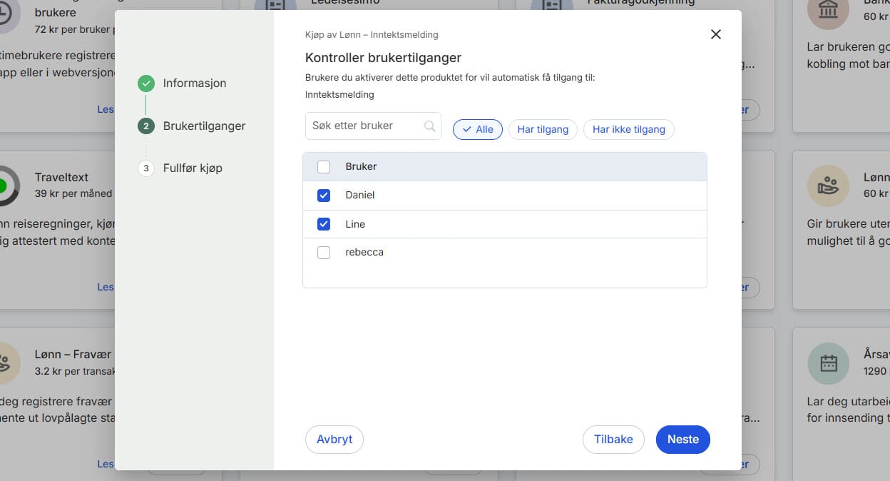The image size is (890, 481).
Task: Close the purchase dialog with the X
Action: tap(716, 34)
